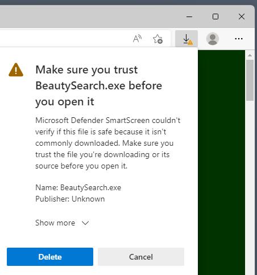The width and height of the screenshot is (257, 275).
Task: Minimize the browser window
Action: (x=189, y=17)
